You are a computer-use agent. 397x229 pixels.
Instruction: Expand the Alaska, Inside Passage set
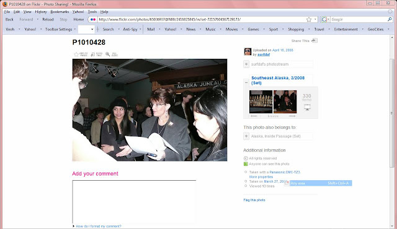pos(246,136)
